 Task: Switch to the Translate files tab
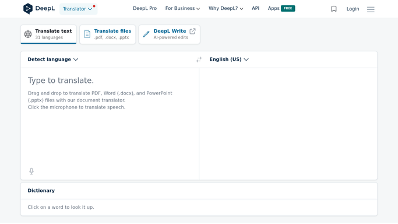(108, 34)
